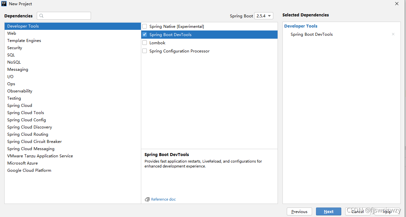This screenshot has height=217, width=406.
Task: Choose the Observability category
Action: [73, 91]
